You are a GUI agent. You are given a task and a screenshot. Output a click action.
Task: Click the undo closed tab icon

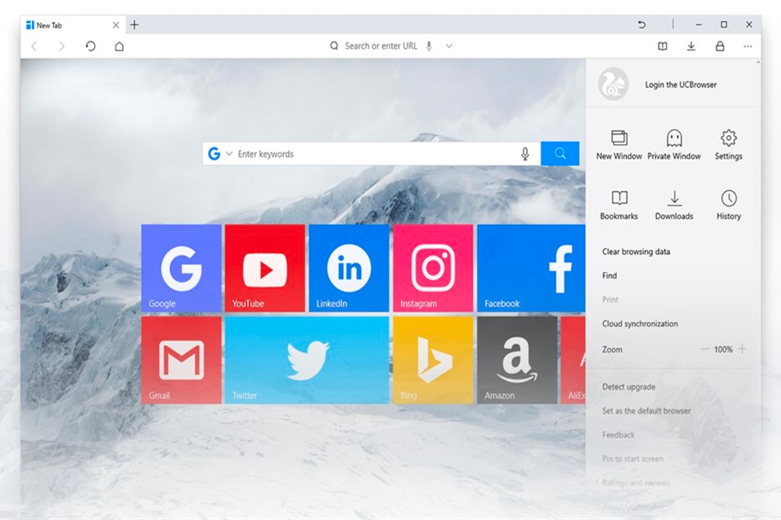[642, 24]
